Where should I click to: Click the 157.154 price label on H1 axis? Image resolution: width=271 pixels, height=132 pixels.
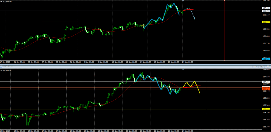[266, 81]
